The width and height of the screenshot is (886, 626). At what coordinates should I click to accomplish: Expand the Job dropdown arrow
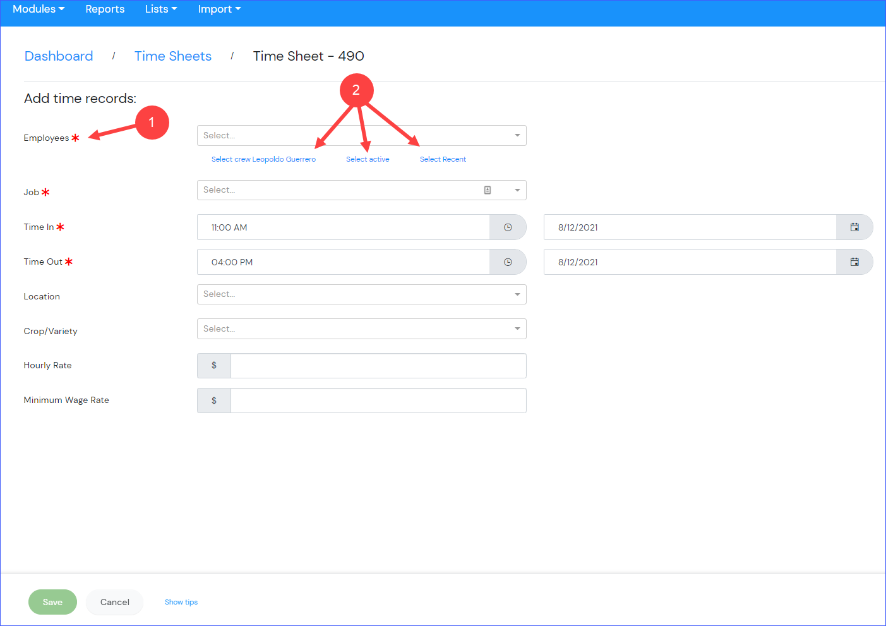coord(517,190)
